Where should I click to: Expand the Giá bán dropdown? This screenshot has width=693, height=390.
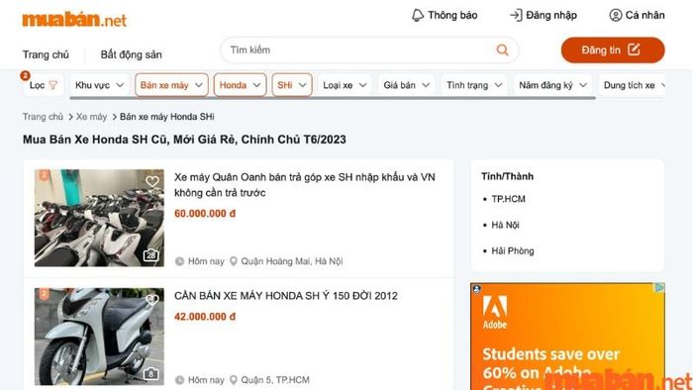[407, 85]
